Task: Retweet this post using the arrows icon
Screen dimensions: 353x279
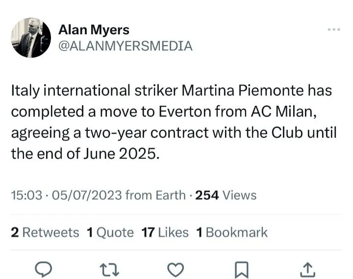Action: [x=111, y=268]
